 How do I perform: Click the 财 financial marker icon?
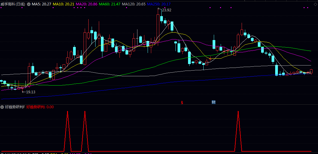coord(213,102)
